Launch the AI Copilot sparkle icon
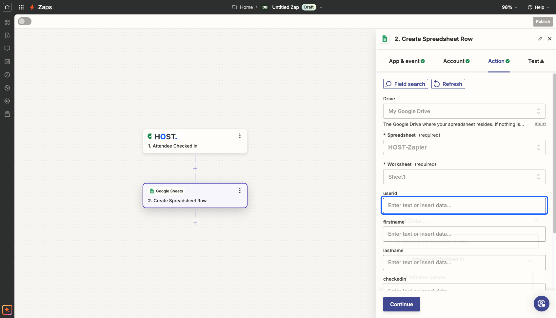Screen dimensions: 556x318 pyautogui.click(x=7, y=310)
